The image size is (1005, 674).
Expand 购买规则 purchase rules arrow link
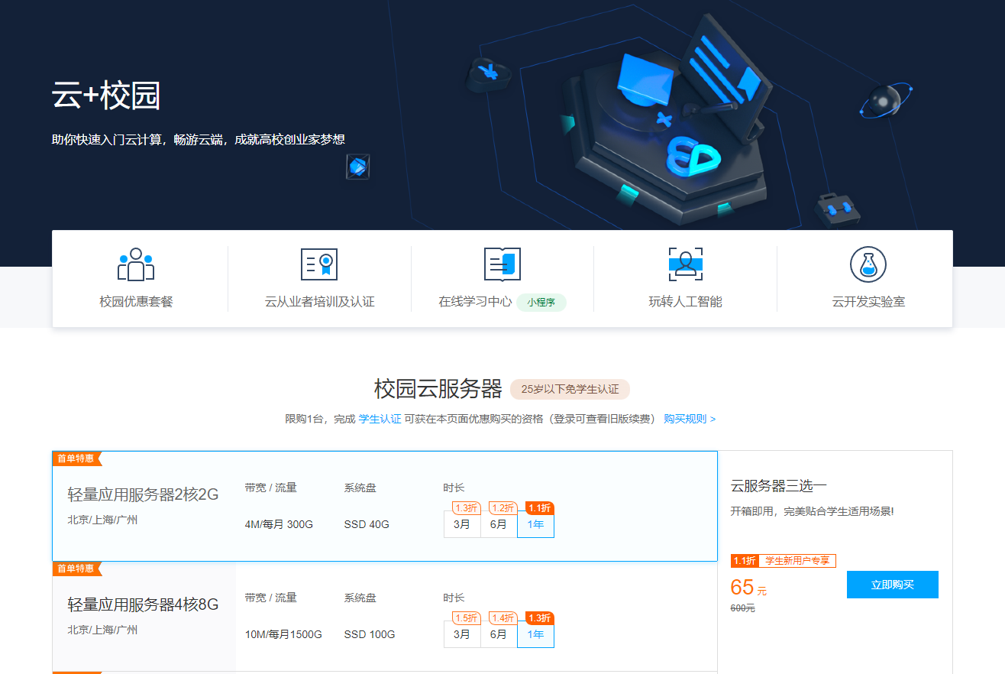point(690,419)
